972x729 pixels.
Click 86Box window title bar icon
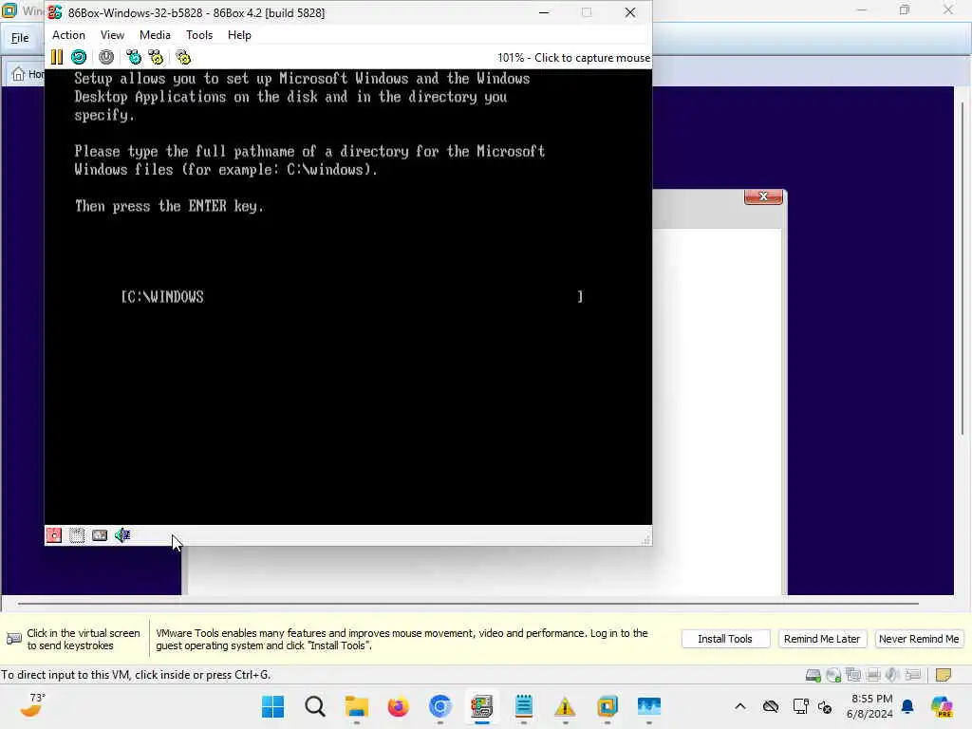click(x=55, y=12)
